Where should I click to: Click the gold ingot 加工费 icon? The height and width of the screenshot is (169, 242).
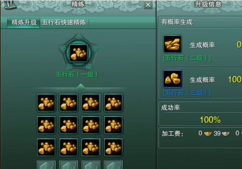pos(208,134)
